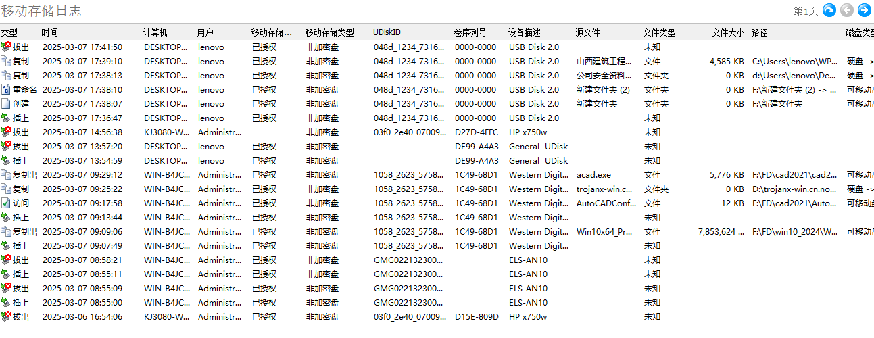Sort by the UDiskID column header

click(387, 32)
